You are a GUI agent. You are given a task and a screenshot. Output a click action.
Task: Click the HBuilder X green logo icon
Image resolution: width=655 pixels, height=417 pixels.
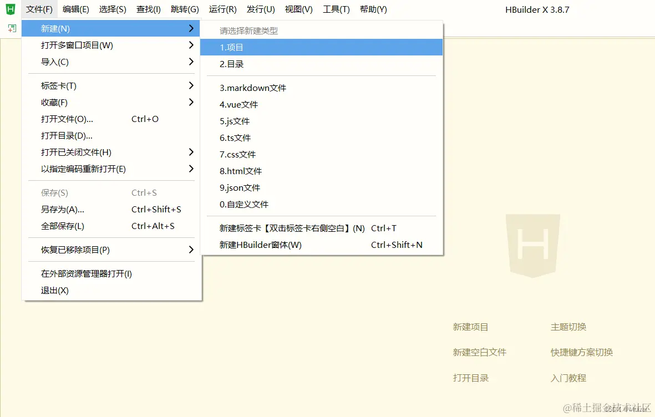click(x=11, y=9)
